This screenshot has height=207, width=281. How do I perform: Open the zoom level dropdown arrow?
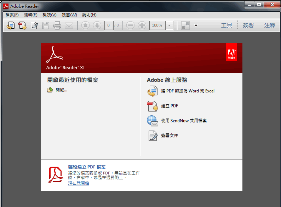coord(170,25)
